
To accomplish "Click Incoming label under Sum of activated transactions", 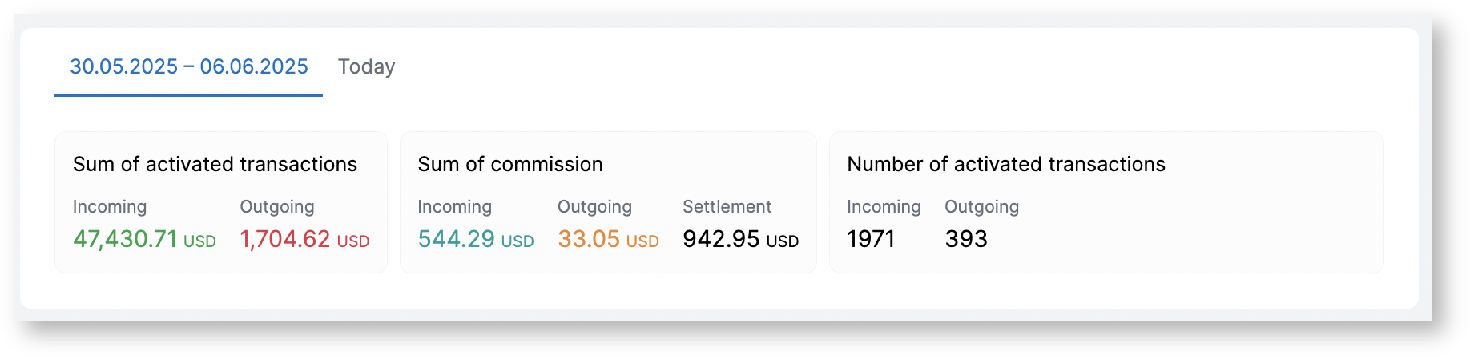I will tap(110, 207).
